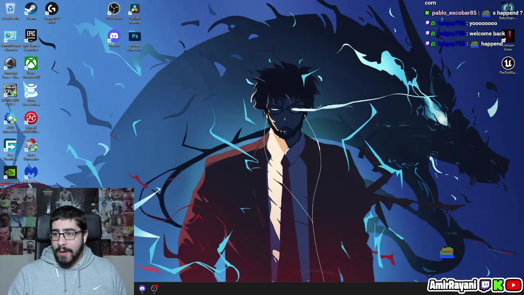
Task: Launch the Epic Games Launcher
Action: coord(31,41)
